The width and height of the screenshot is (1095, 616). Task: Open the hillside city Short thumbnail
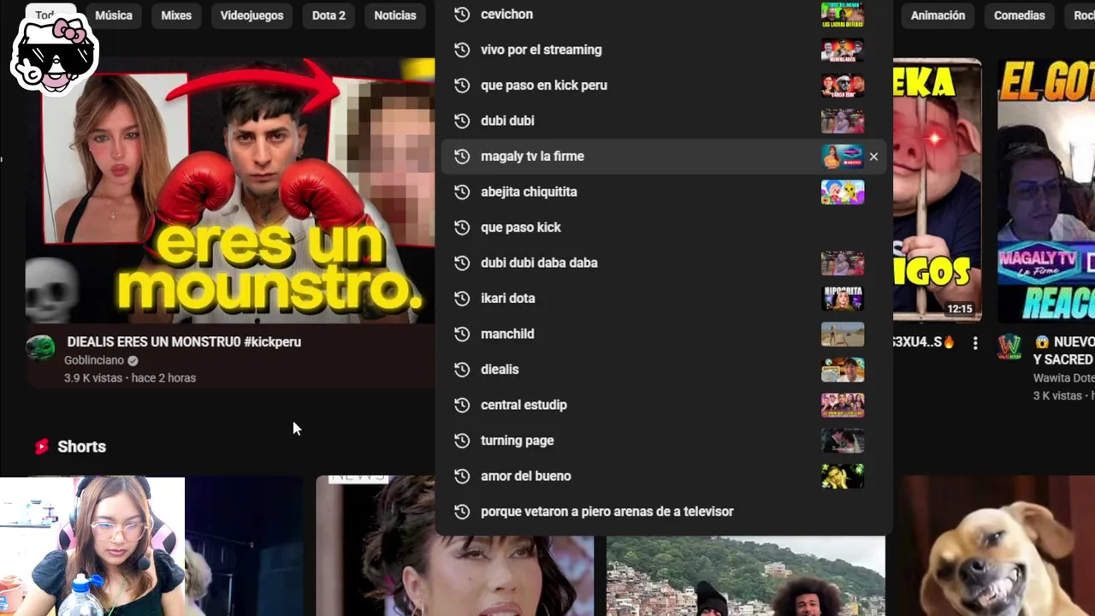point(746,576)
